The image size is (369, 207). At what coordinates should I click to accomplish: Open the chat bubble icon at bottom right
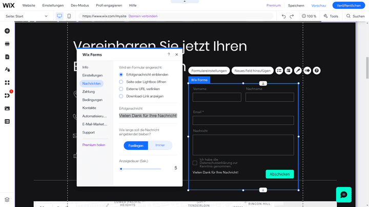344,195
